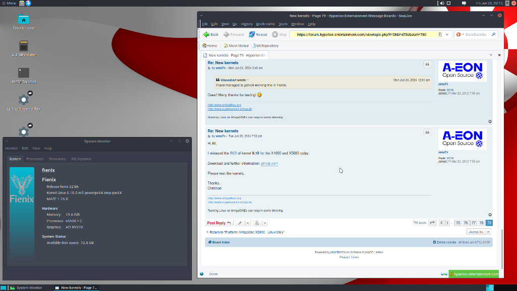Click the top arrow icon of last post
The height and width of the screenshot is (291, 517).
490,215
